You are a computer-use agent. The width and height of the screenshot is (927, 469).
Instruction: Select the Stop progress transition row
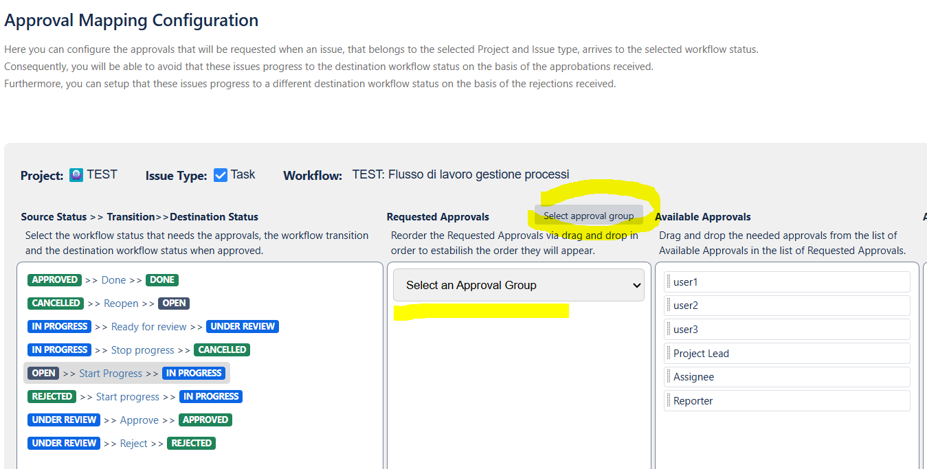(142, 350)
